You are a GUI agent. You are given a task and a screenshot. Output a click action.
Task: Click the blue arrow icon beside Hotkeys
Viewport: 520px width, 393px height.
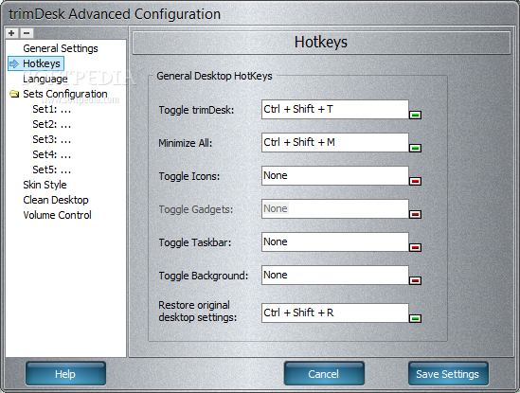coord(14,63)
